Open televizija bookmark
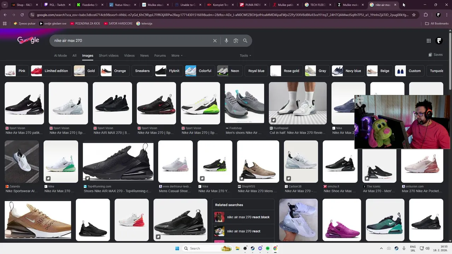452x254 pixels. (x=144, y=23)
